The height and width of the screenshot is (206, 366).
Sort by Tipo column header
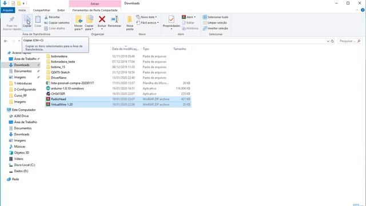click(x=146, y=49)
